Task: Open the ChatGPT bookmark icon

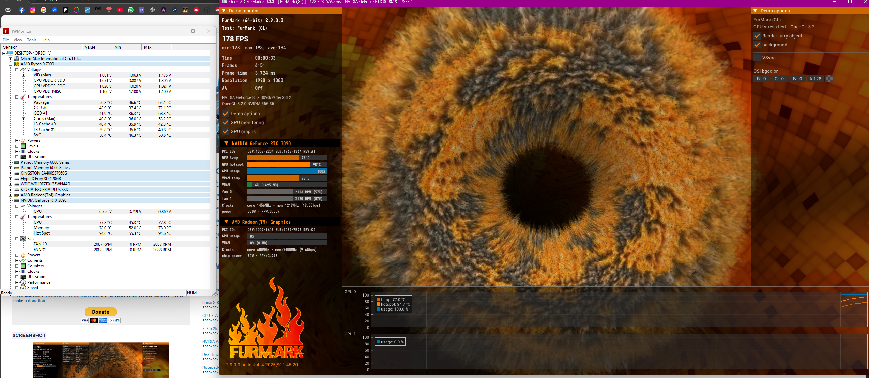Action: click(x=153, y=10)
